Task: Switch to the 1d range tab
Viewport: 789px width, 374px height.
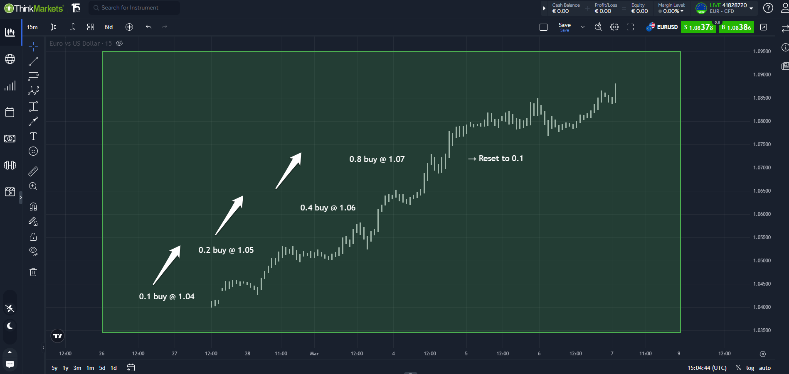Action: (x=113, y=368)
